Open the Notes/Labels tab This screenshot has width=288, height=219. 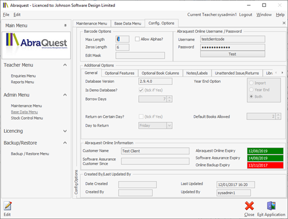[197, 73]
